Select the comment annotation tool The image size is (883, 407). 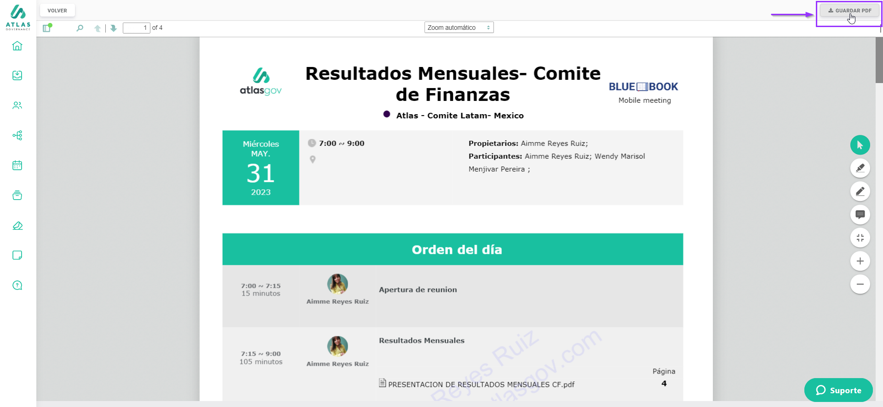[860, 214]
